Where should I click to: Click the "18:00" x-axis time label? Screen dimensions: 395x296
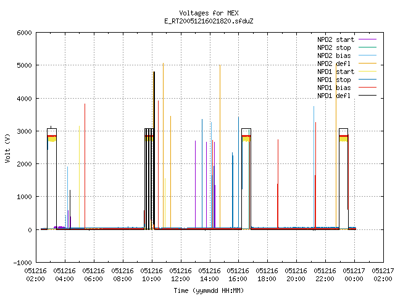pyautogui.click(x=267, y=279)
